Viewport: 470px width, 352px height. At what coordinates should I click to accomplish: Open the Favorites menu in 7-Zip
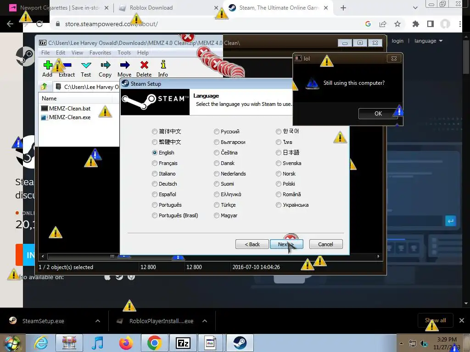click(x=100, y=53)
